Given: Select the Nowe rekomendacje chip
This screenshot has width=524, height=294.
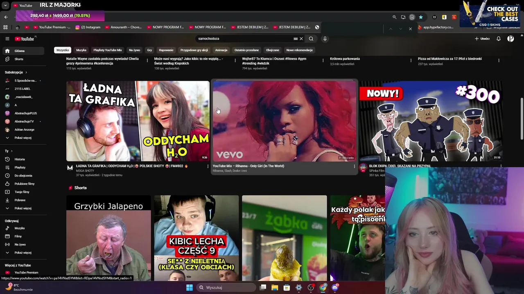Looking at the screenshot, I should point(300,50).
